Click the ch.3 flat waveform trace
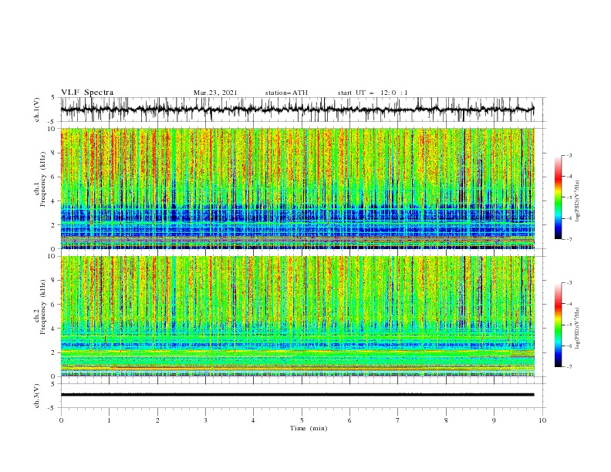This screenshot has width=611, height=472. (297, 395)
